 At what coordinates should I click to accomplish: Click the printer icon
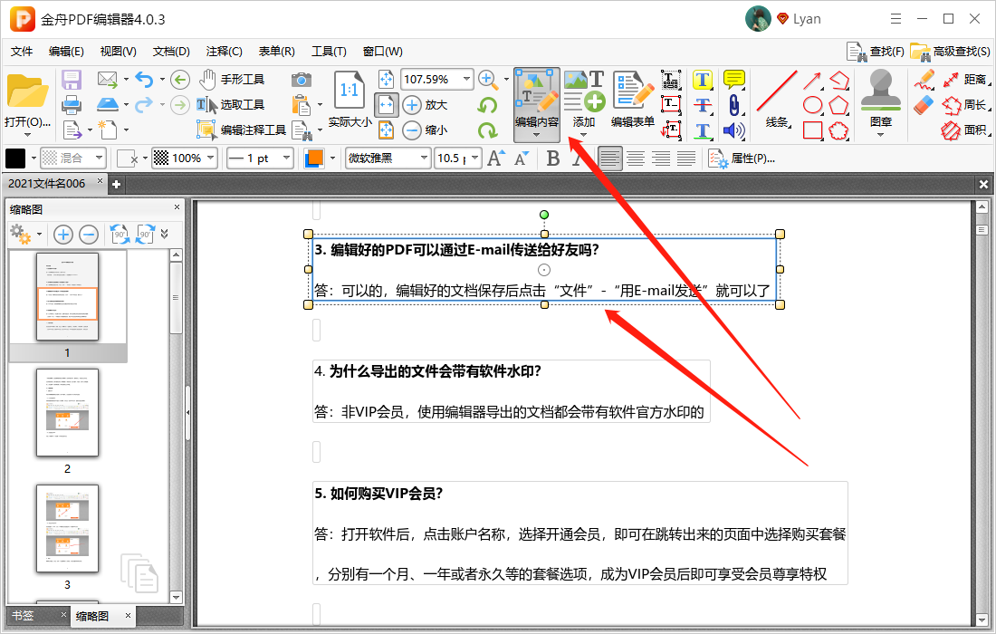point(72,104)
